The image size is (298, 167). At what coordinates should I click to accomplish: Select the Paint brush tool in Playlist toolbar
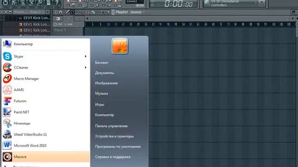(x=73, y=12)
